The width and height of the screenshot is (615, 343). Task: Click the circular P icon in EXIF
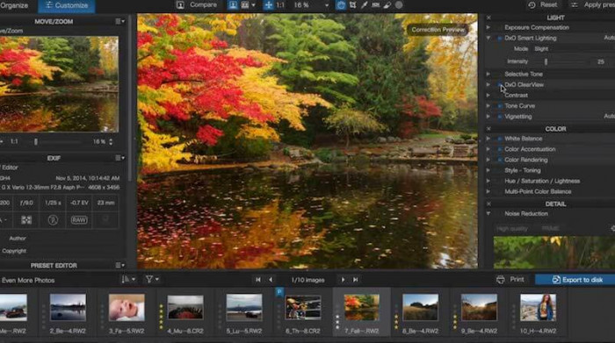(53, 220)
